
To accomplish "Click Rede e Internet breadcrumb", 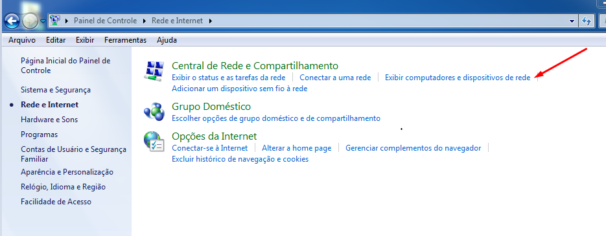I will coord(177,21).
